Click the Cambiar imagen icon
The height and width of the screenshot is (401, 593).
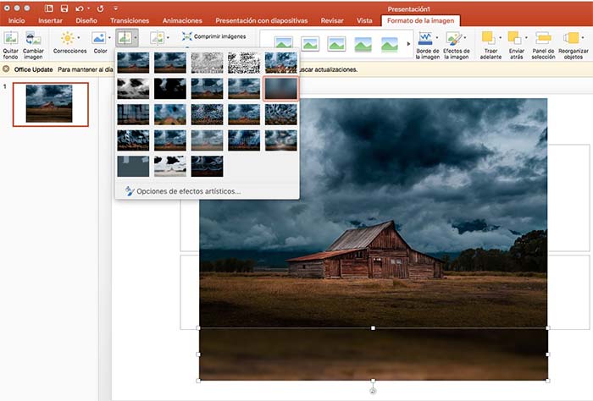pyautogui.click(x=33, y=39)
